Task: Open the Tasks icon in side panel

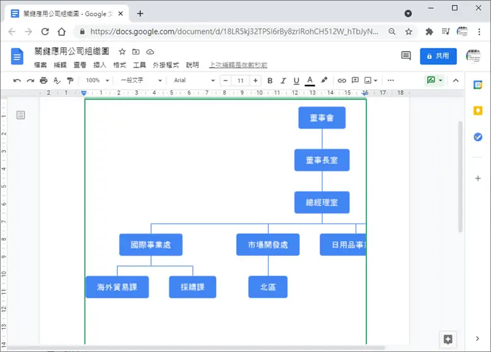Action: [478, 137]
